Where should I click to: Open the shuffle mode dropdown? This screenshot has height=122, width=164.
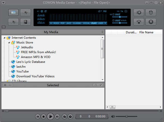(x=41, y=22)
